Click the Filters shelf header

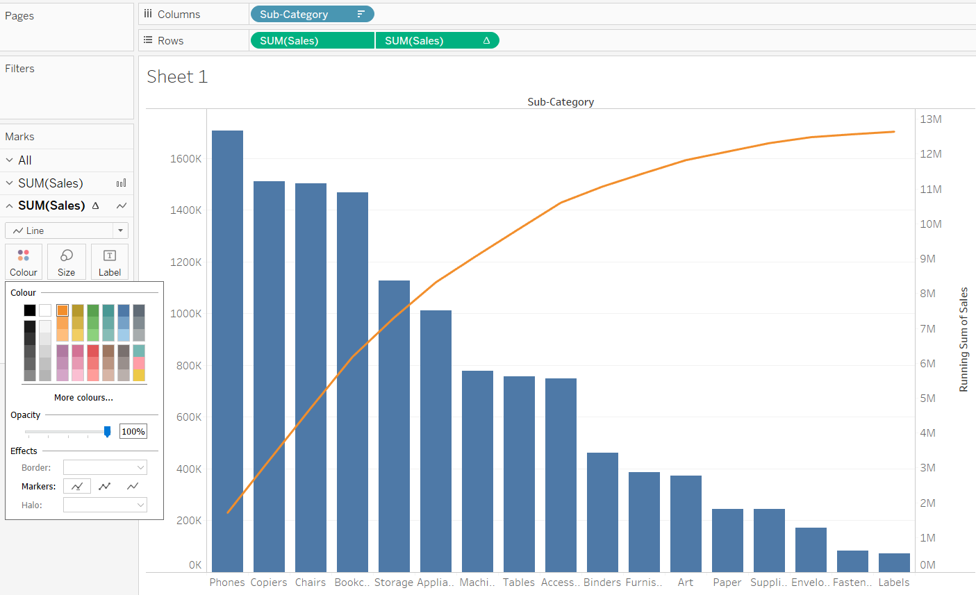19,69
